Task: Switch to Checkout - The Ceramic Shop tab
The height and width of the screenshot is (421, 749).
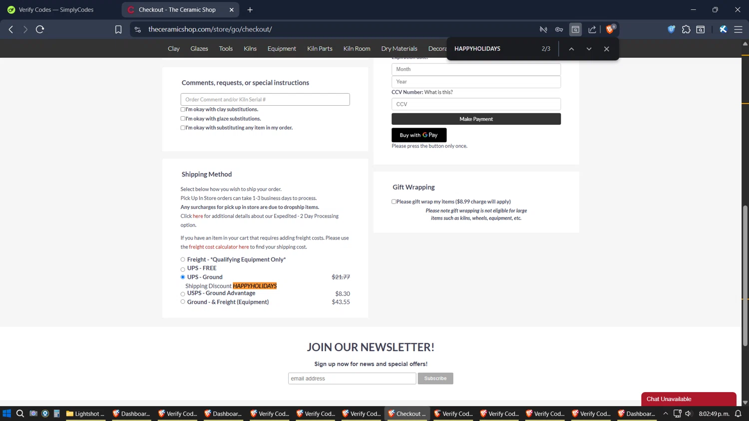Action: pos(177,9)
